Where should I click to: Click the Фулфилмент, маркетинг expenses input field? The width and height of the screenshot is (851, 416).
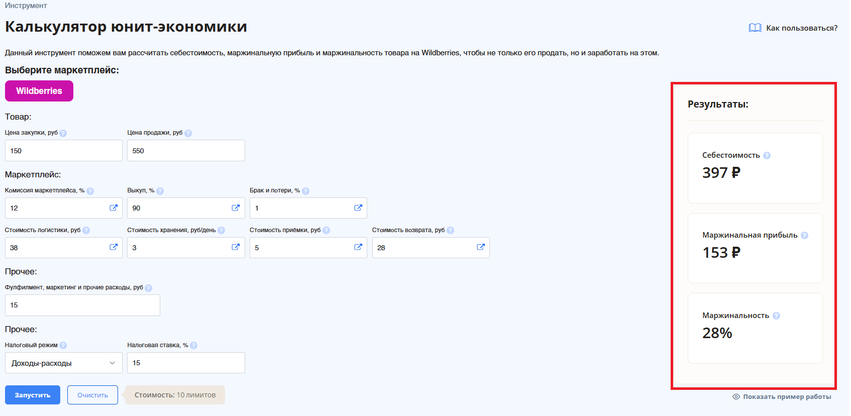click(x=82, y=305)
